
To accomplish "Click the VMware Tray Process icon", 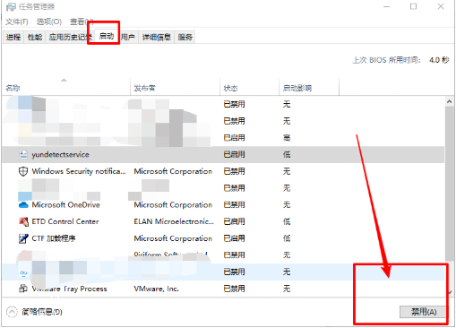I will click(23, 289).
